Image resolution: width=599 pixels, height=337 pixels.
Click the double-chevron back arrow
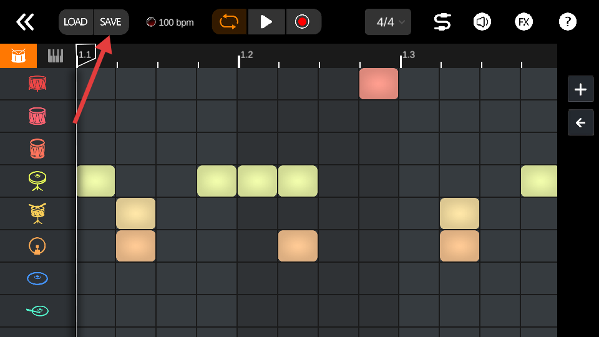tap(25, 22)
